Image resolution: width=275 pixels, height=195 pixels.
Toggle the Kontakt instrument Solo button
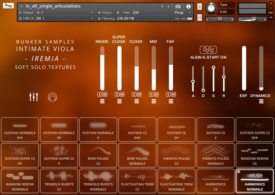click(199, 7)
